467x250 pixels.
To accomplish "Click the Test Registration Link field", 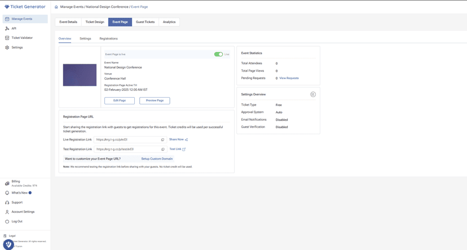I will pyautogui.click(x=130, y=149).
